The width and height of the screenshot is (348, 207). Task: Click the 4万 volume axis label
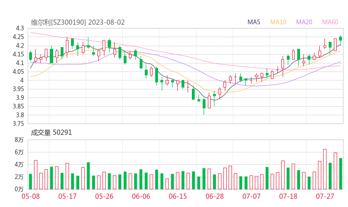[x=19, y=165]
